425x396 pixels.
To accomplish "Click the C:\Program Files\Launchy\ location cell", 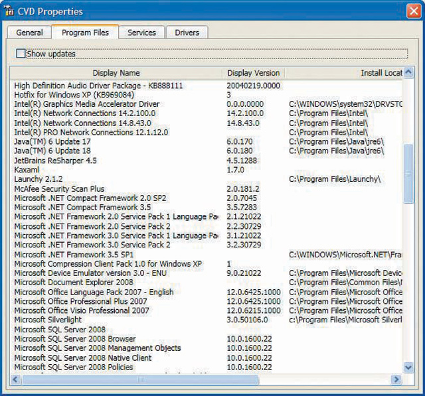I will (x=335, y=179).
